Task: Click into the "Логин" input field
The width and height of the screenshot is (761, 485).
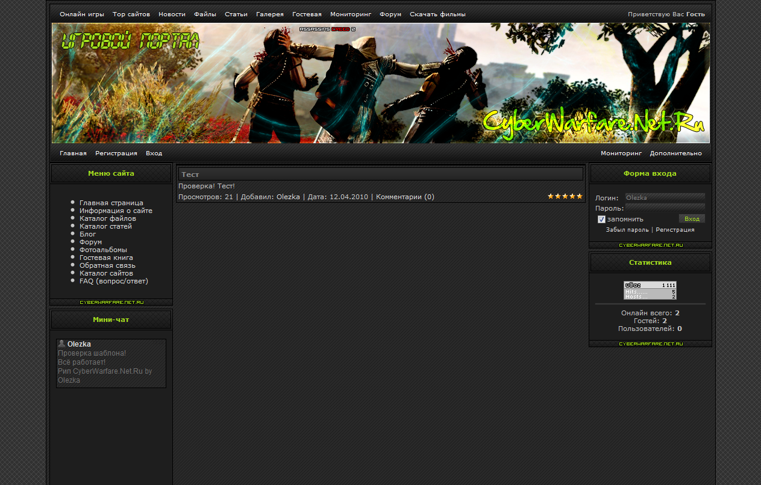Action: point(665,197)
